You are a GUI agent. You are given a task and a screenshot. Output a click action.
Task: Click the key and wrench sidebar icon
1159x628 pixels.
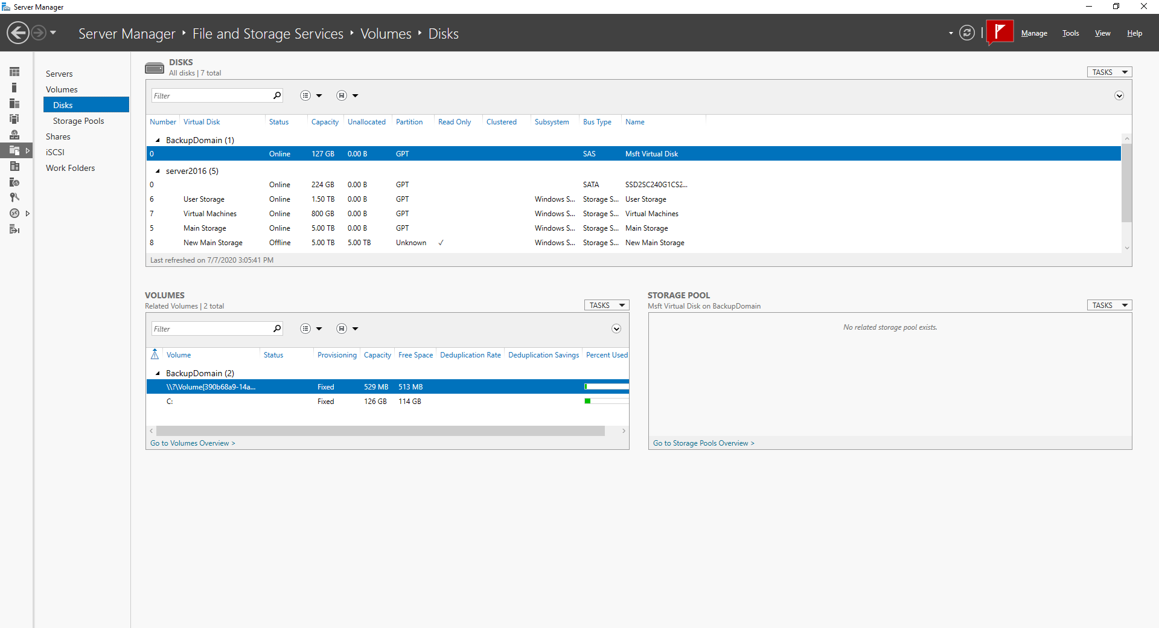click(14, 197)
